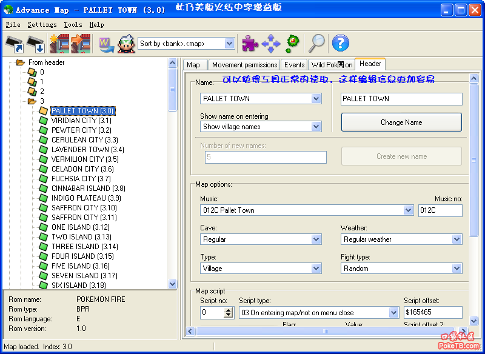Viewport: 485px width, 354px height.
Task: Click the From header folder icon
Action: [x=21, y=62]
